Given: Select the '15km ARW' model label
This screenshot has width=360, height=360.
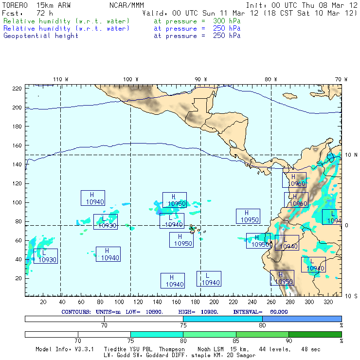Looking at the screenshot, I should point(54,5).
